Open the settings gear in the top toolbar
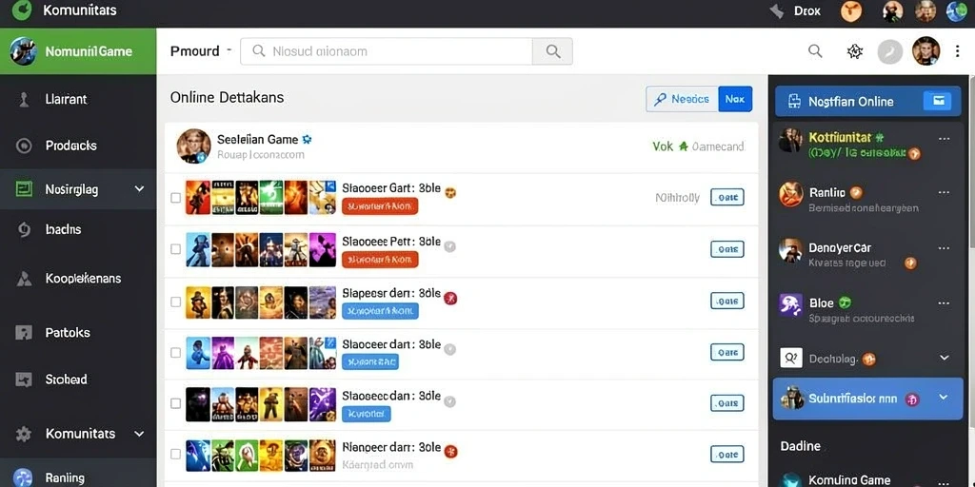The width and height of the screenshot is (975, 487). click(855, 51)
